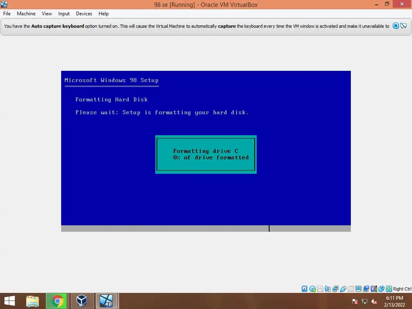The image size is (412, 309).
Task: Open Google Chrome from the taskbar
Action: [x=57, y=301]
